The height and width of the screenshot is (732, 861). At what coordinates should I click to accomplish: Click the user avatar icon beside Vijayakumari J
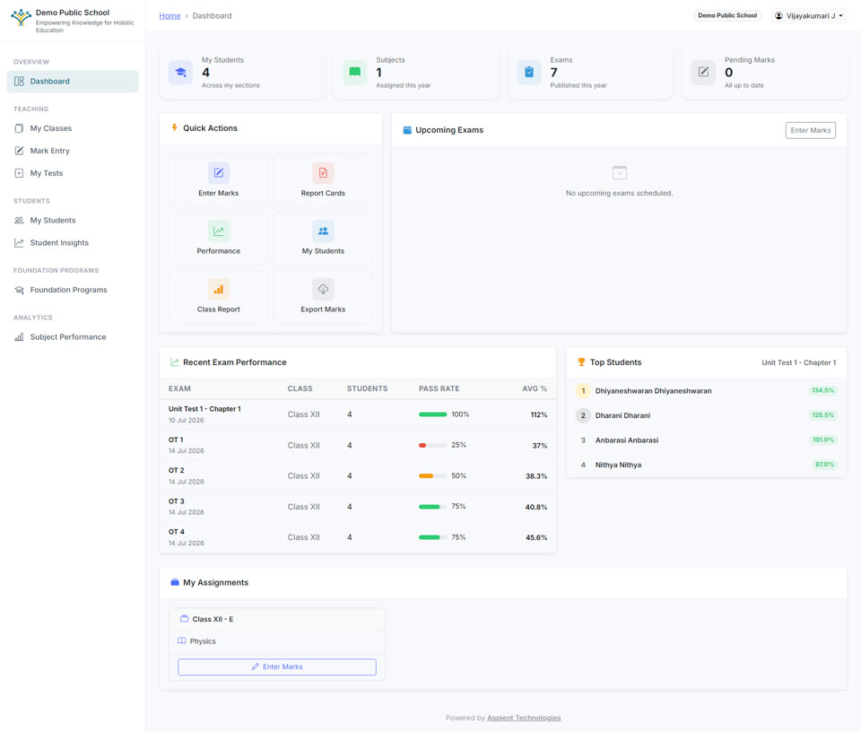778,16
